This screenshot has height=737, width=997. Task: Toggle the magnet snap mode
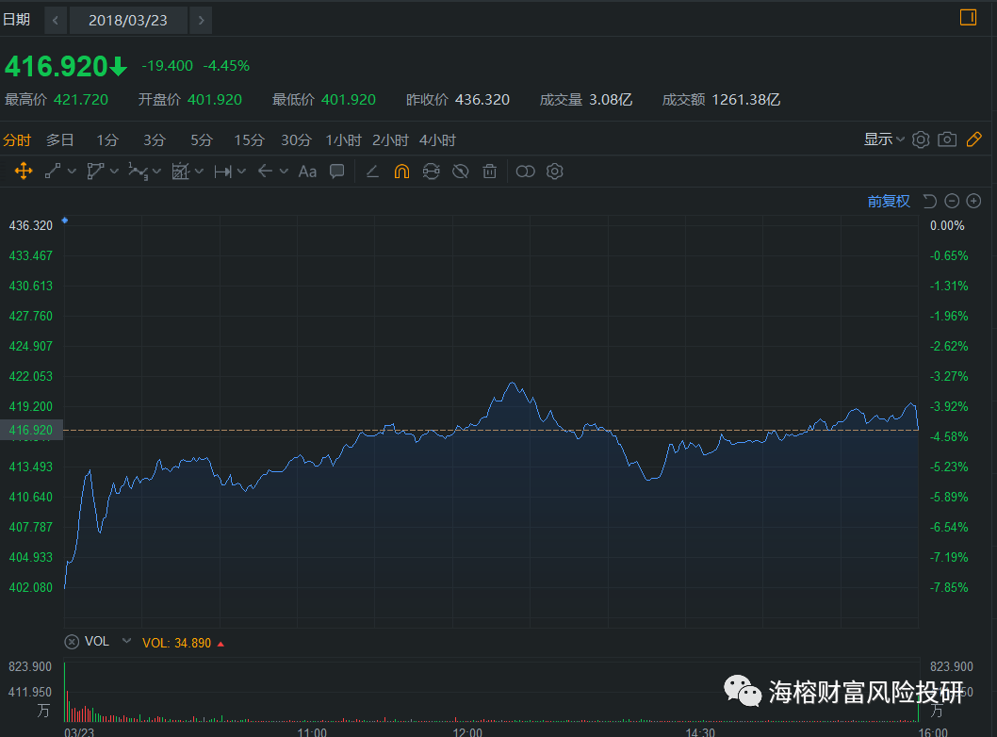point(401,172)
